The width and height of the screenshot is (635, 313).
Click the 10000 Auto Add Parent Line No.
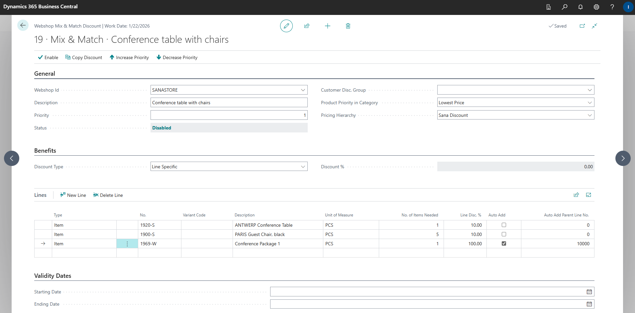pyautogui.click(x=558, y=244)
